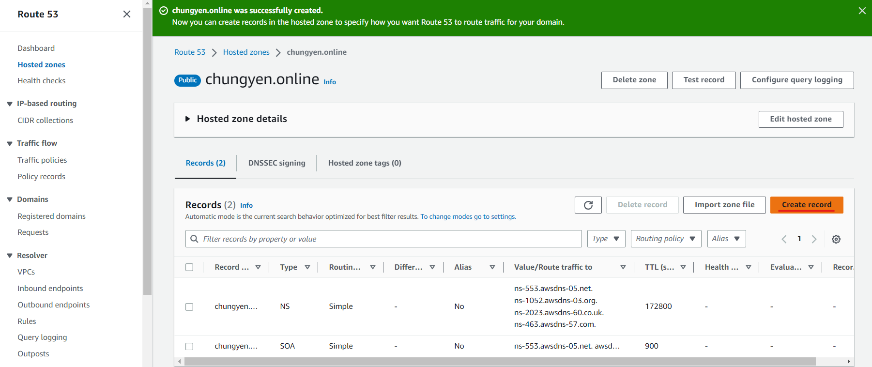This screenshot has height=367, width=872.
Task: Follow 'To change modes go to settings' link
Action: coord(468,217)
